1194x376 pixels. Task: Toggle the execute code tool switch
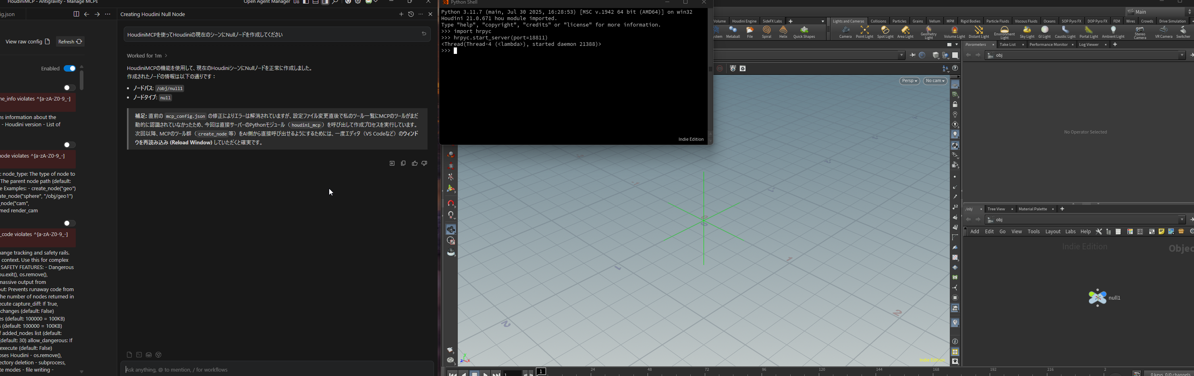tap(69, 223)
